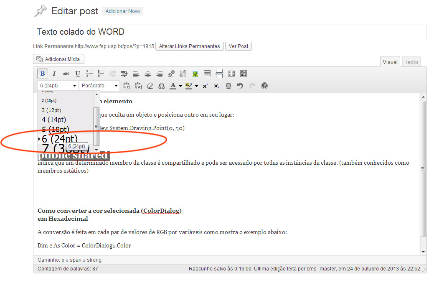Paste as plain text

(127, 86)
